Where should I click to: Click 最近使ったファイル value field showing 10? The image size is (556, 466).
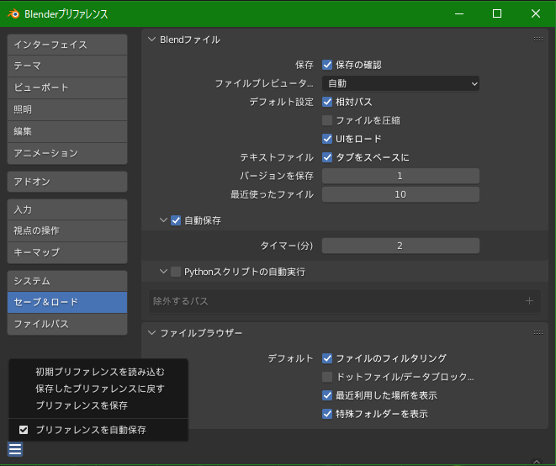click(x=400, y=194)
